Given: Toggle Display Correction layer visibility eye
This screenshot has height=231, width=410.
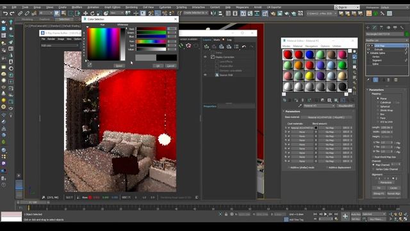Looking at the screenshot, I should (x=205, y=57).
